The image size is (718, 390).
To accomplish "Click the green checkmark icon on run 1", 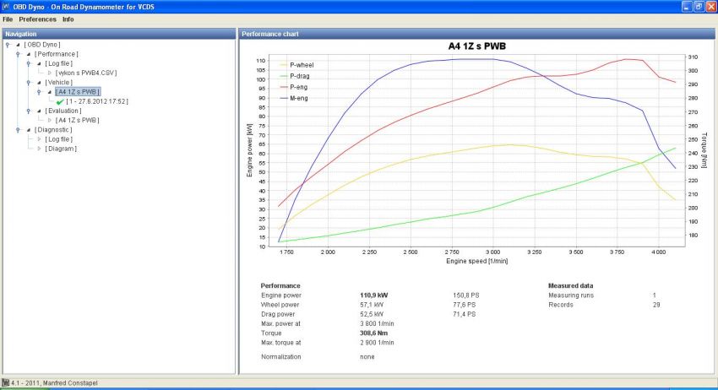I will pyautogui.click(x=60, y=101).
